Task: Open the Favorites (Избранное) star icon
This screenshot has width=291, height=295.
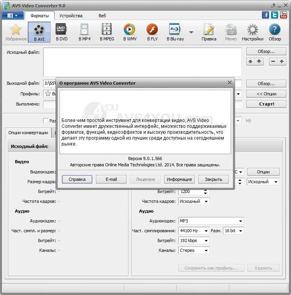Action: pos(16,32)
